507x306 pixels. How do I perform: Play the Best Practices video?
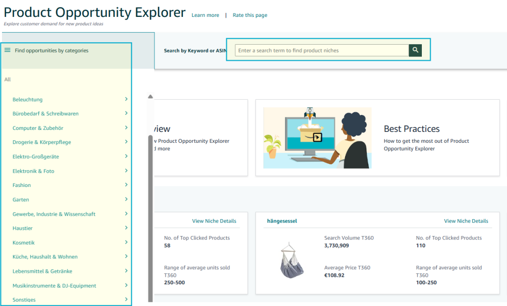tap(317, 137)
